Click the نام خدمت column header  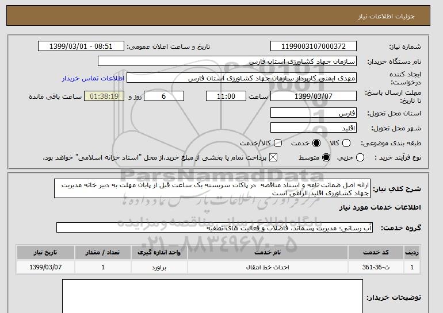pos(268,252)
